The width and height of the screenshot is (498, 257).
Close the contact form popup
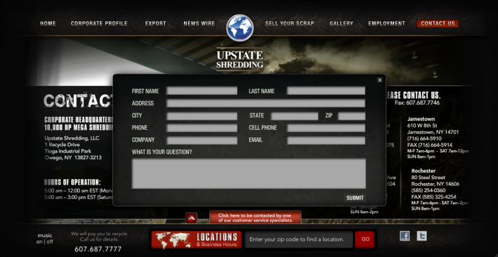(380, 80)
